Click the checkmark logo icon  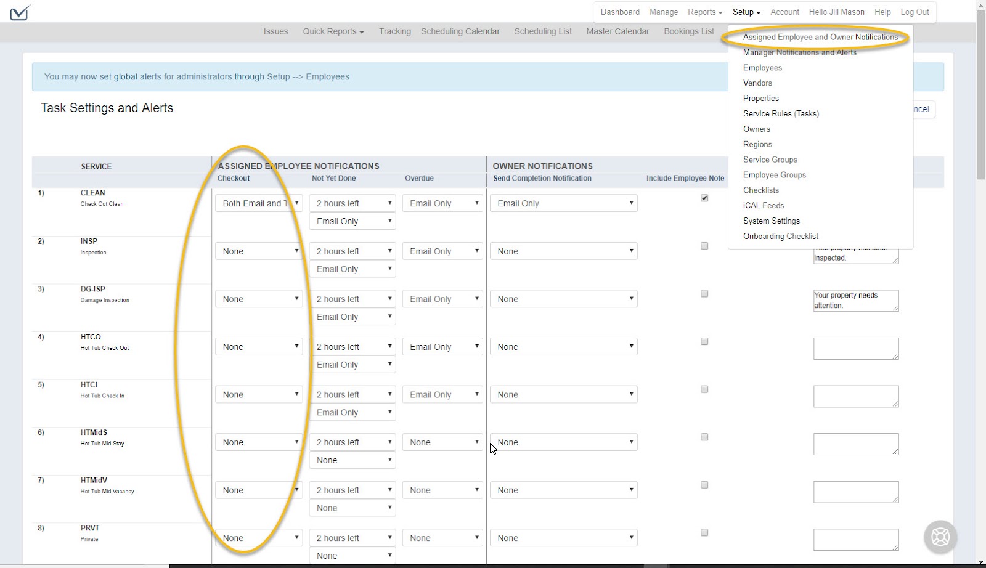tap(20, 12)
